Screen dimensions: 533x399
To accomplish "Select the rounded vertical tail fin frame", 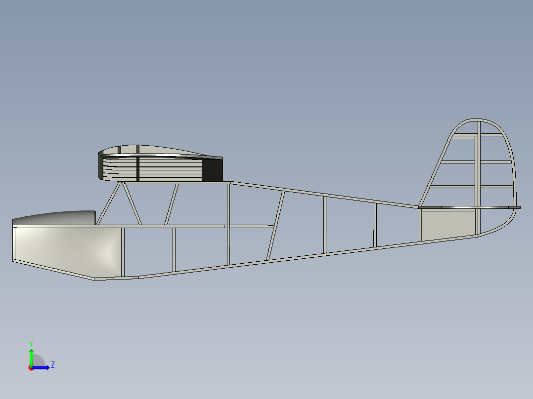I will (x=468, y=178).
